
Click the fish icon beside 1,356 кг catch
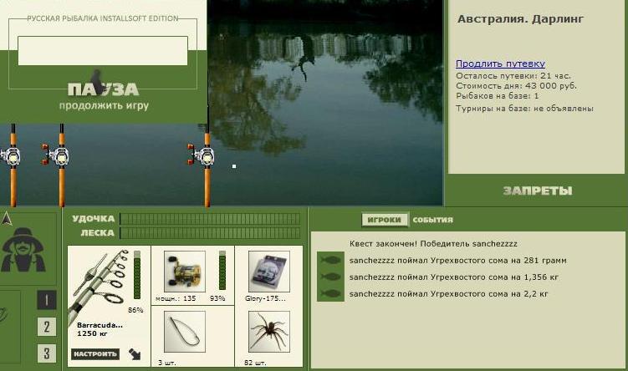point(331,277)
